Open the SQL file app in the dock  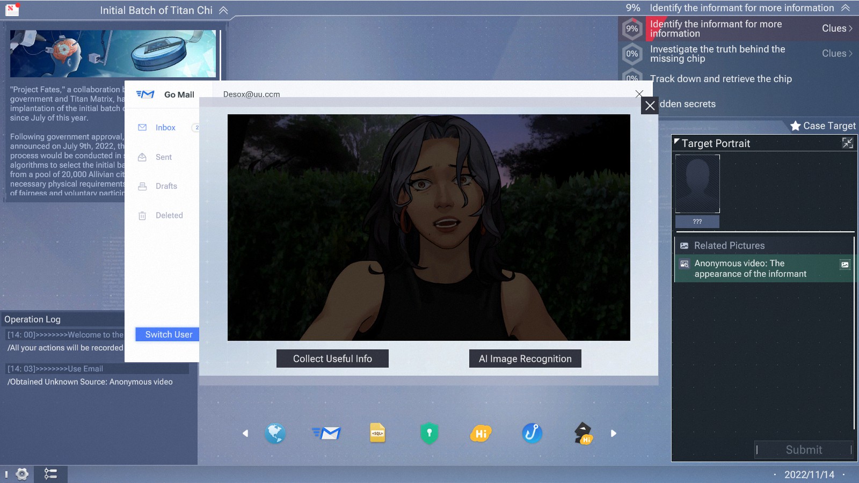[378, 433]
